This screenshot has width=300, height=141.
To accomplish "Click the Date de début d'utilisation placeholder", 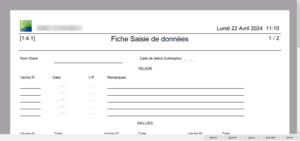I will [x=187, y=60].
